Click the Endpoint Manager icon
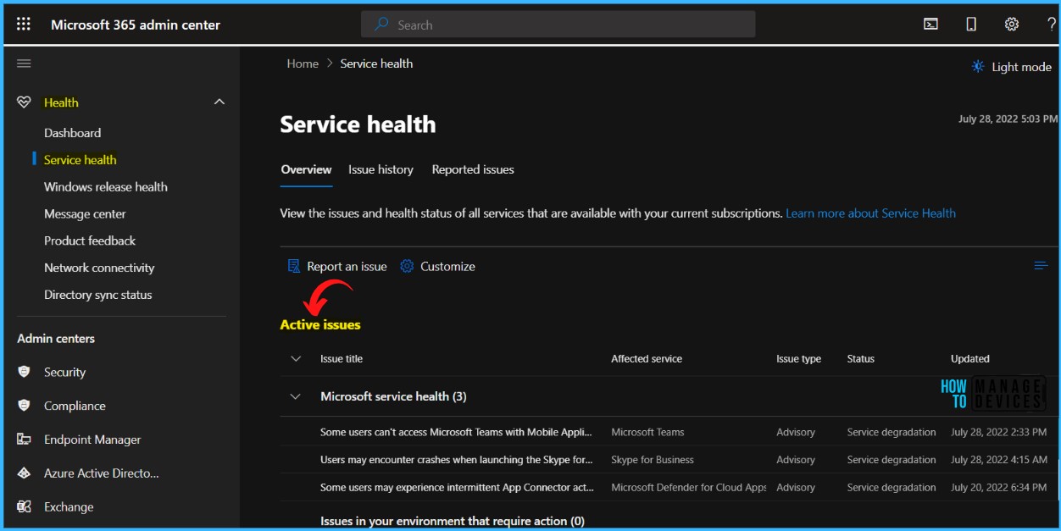This screenshot has height=531, width=1061. click(x=24, y=440)
